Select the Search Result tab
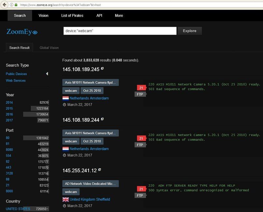The image size is (263, 212). point(19,48)
